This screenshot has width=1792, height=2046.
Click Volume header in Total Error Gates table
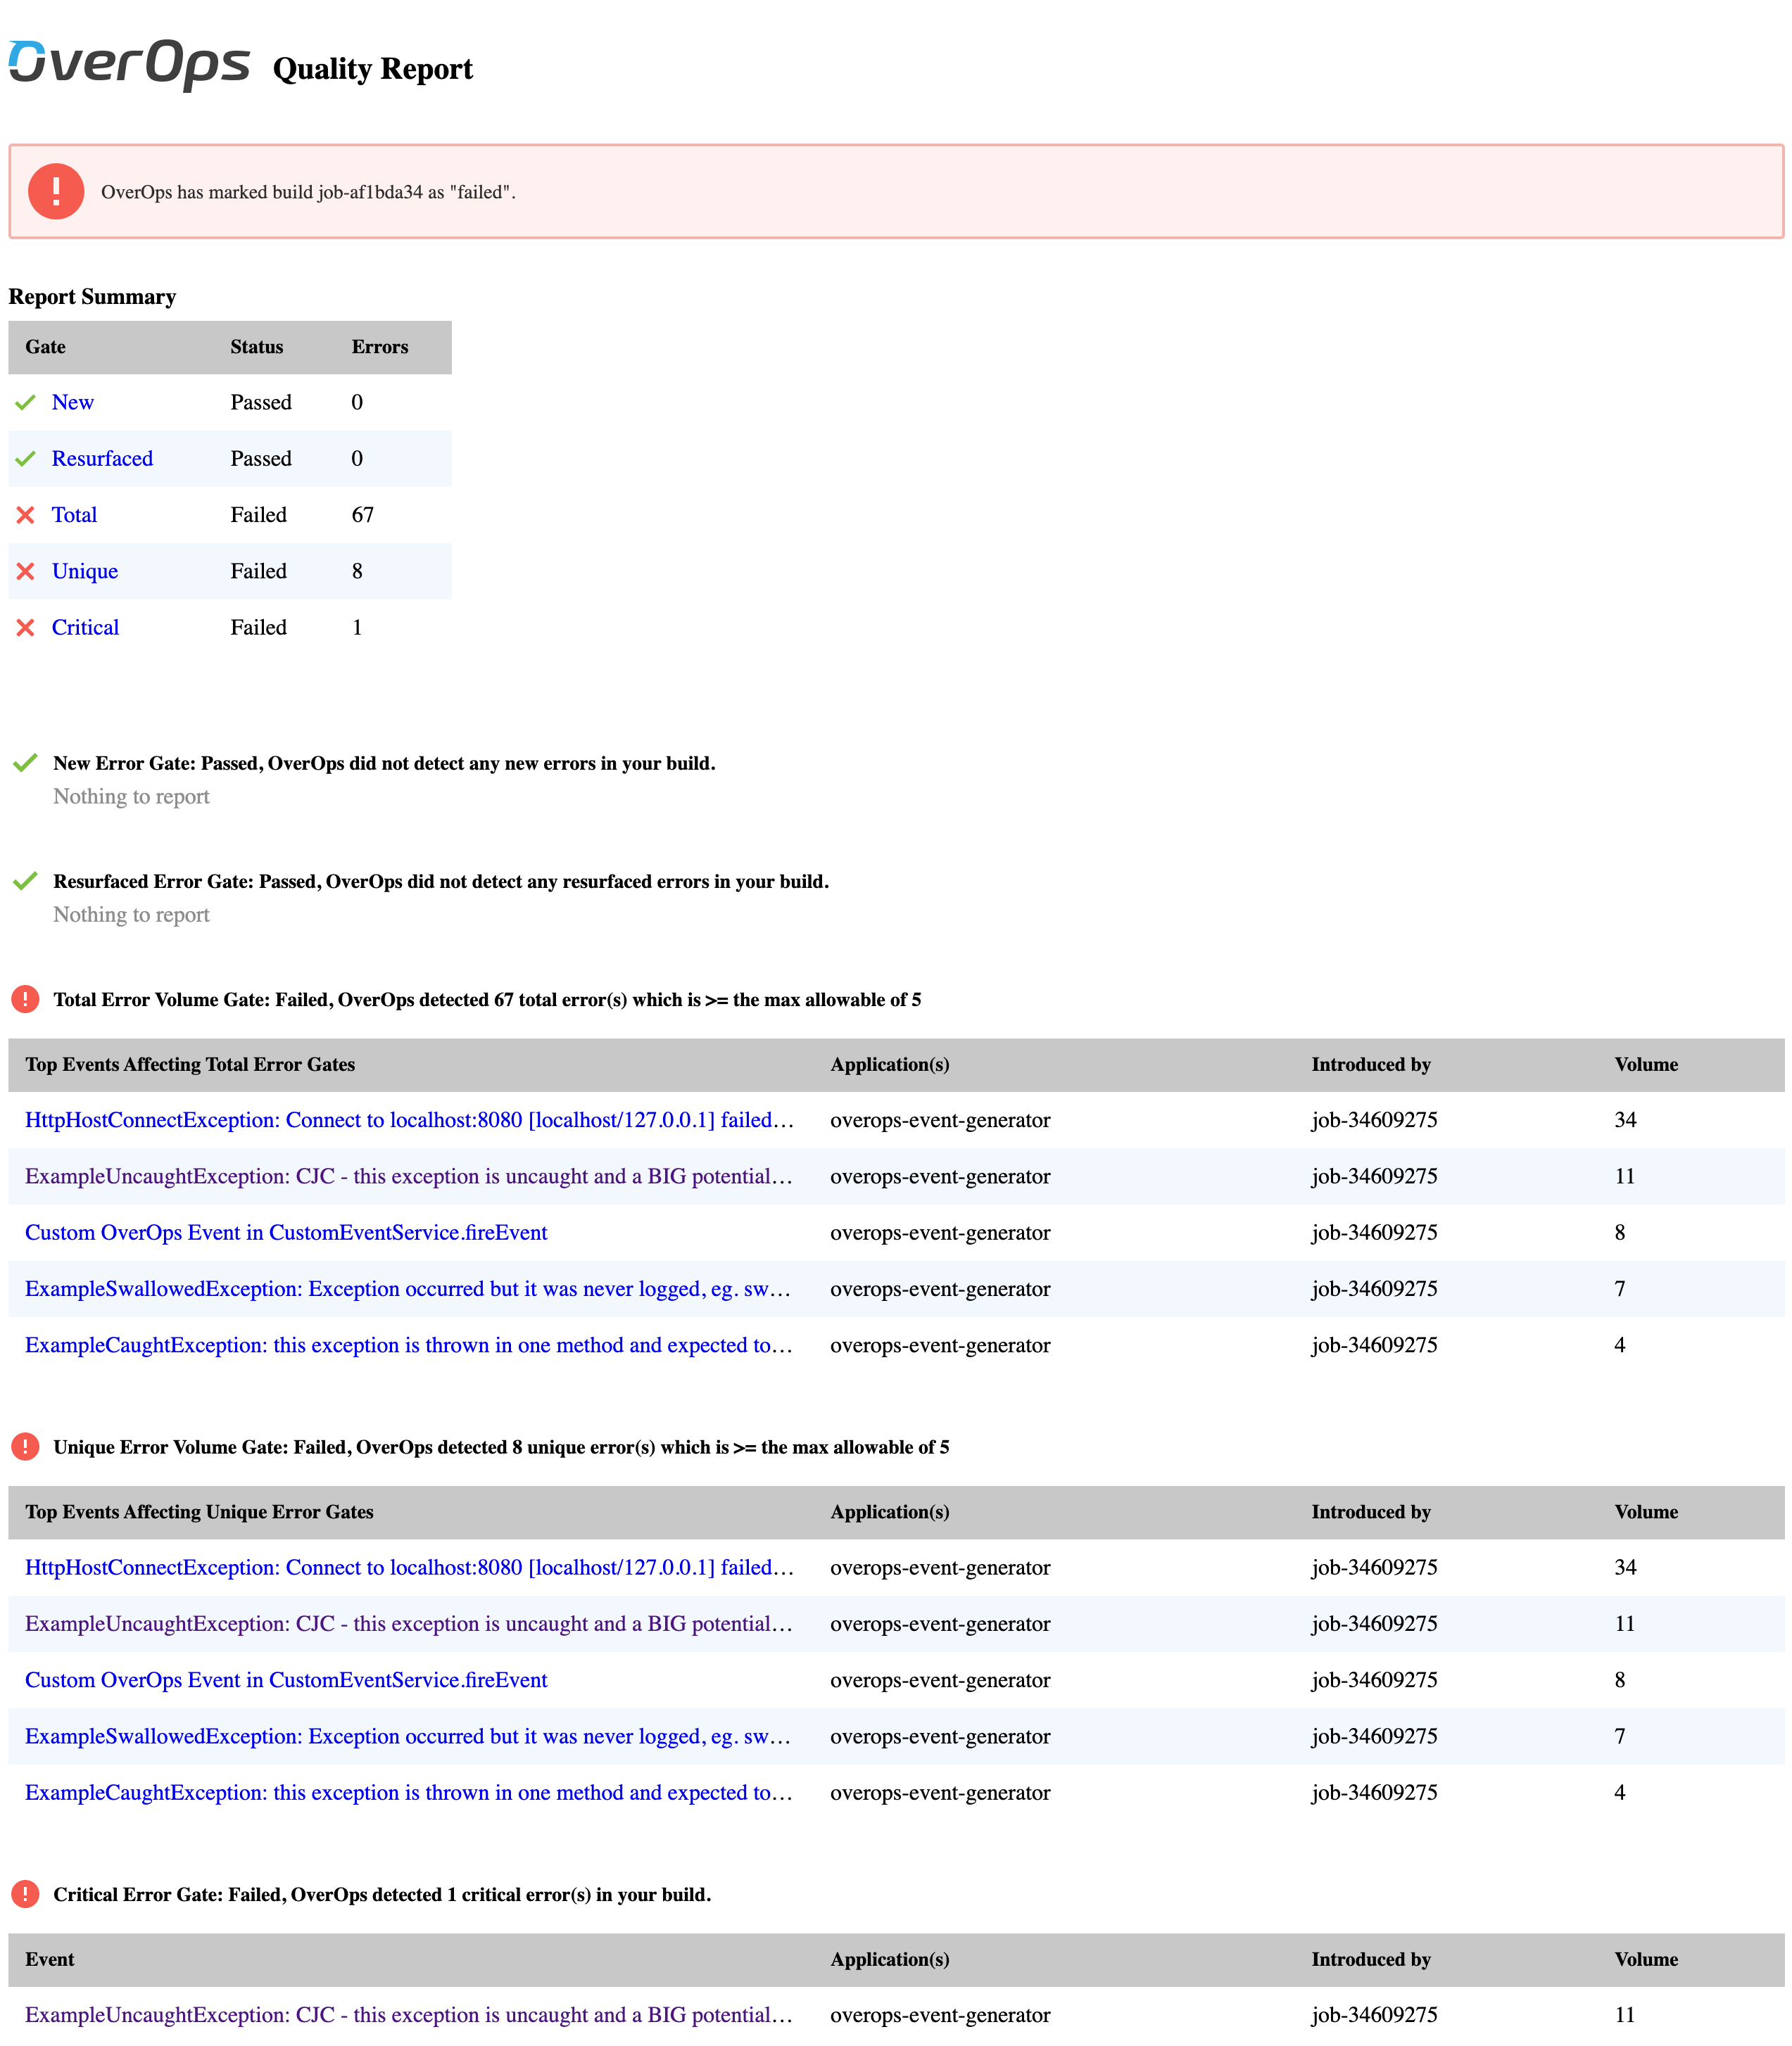1646,1065
